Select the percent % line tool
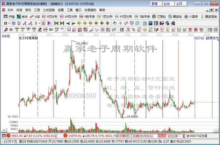This screenshot has height=145, width=220. click(133, 30)
